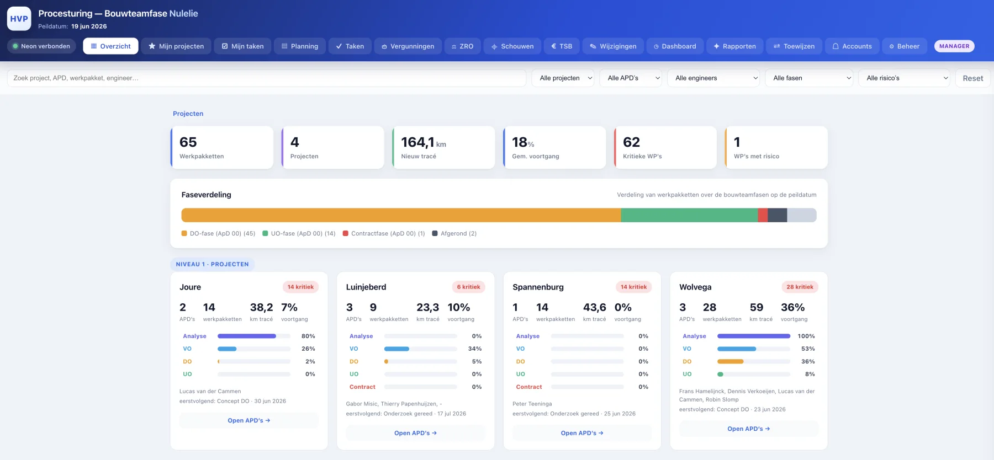The width and height of the screenshot is (994, 460).
Task: Click the search field for projects
Action: (267, 78)
